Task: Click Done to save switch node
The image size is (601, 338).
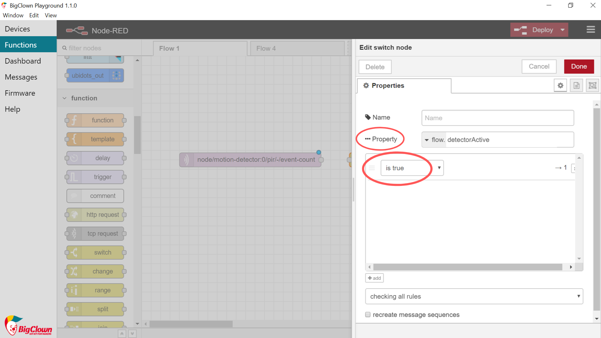Action: 579,66
